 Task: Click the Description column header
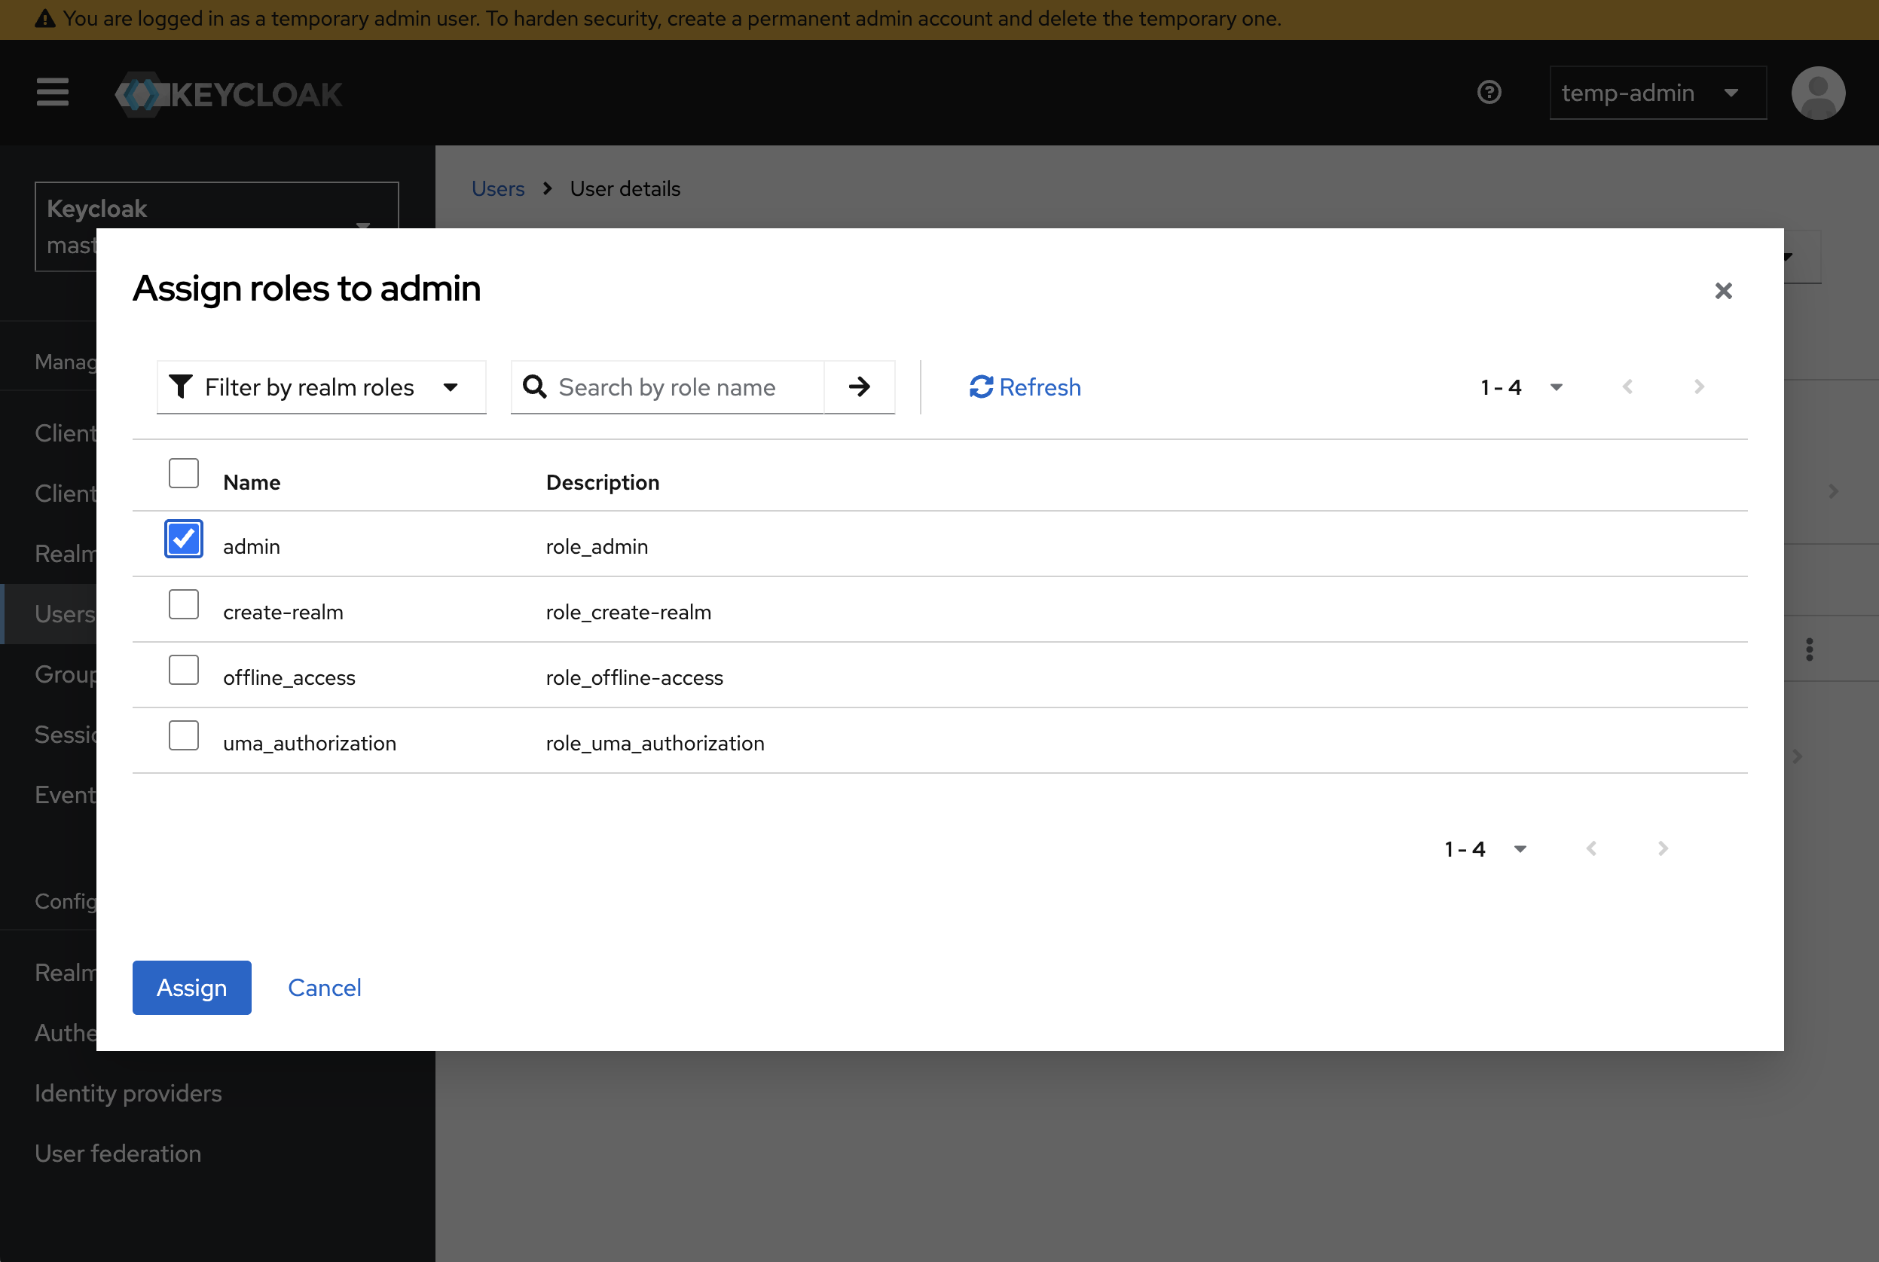tap(603, 482)
